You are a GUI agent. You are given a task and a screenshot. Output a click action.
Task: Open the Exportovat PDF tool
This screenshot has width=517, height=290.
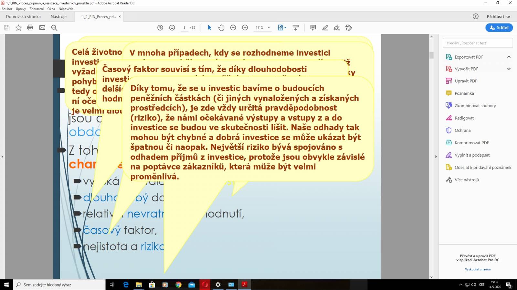(x=469, y=57)
